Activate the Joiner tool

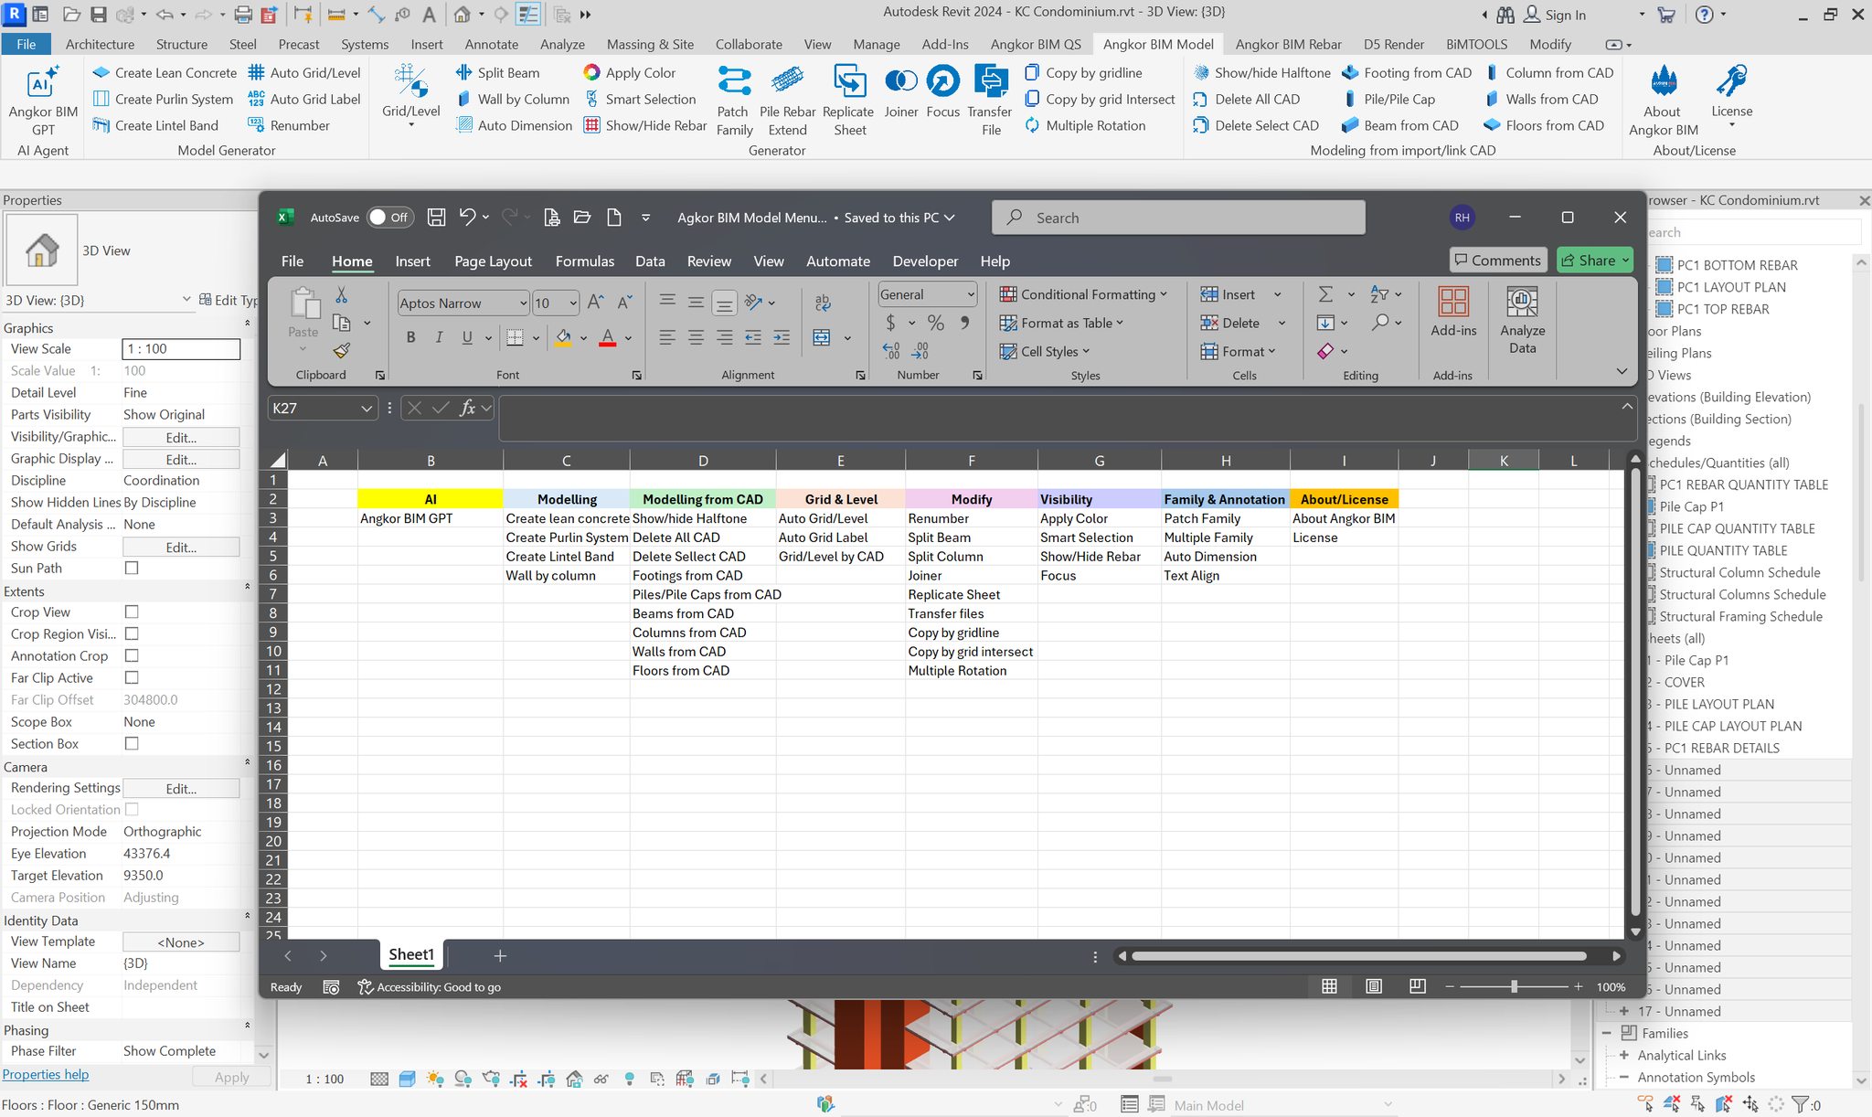pos(900,91)
